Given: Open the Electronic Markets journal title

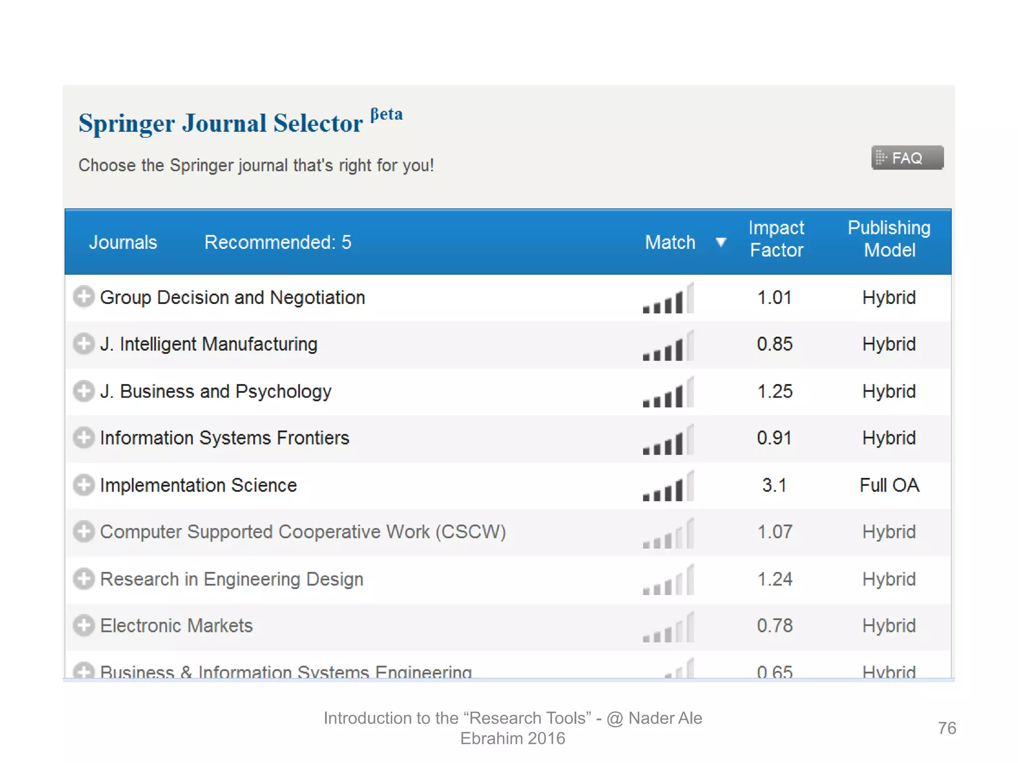Looking at the screenshot, I should 176,626.
